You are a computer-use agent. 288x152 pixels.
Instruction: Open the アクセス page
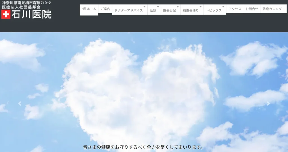pos(235,9)
